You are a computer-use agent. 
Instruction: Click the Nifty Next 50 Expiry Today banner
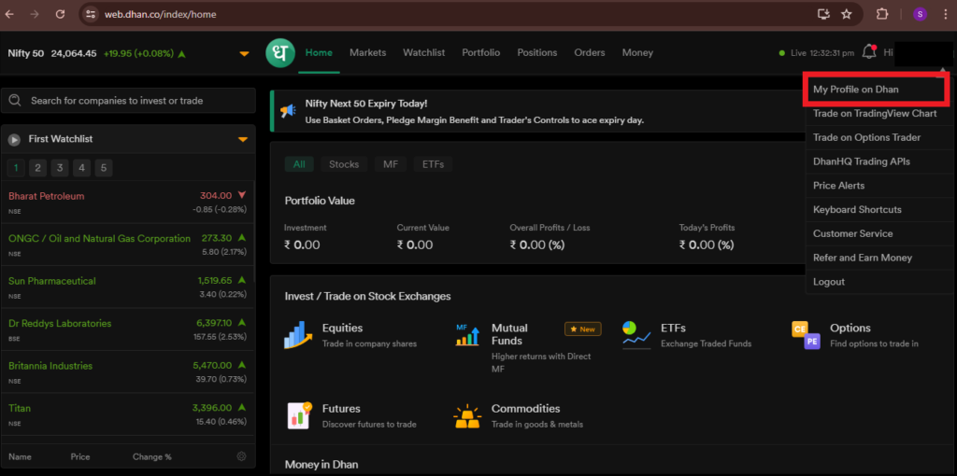pos(537,111)
